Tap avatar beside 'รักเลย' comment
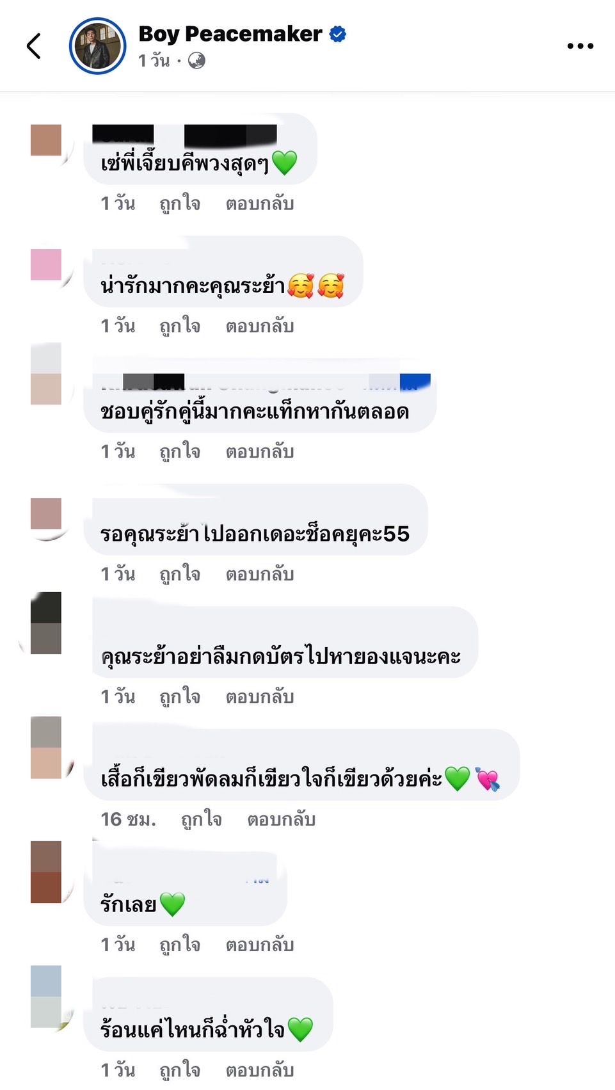This screenshot has width=615, height=1090. [46, 872]
